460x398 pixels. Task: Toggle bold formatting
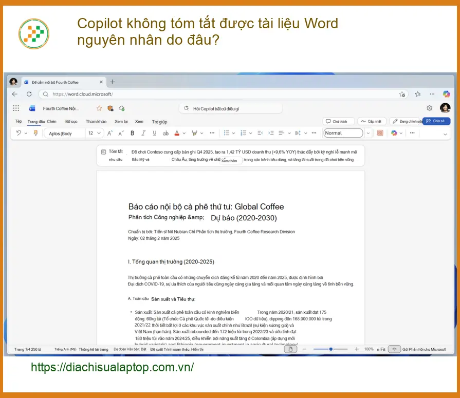pos(132,133)
